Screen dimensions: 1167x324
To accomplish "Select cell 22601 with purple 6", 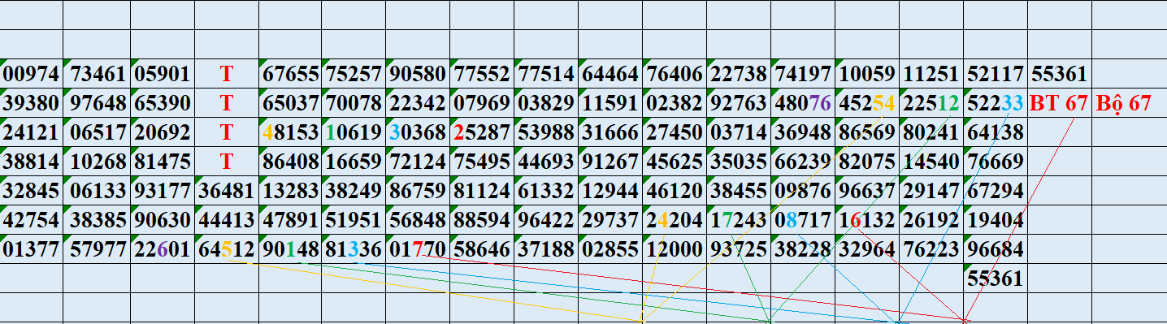I will [x=163, y=249].
